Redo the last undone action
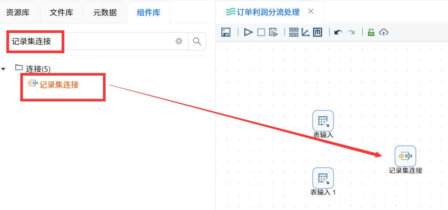Screen dimensions: 448x210 [x=351, y=33]
